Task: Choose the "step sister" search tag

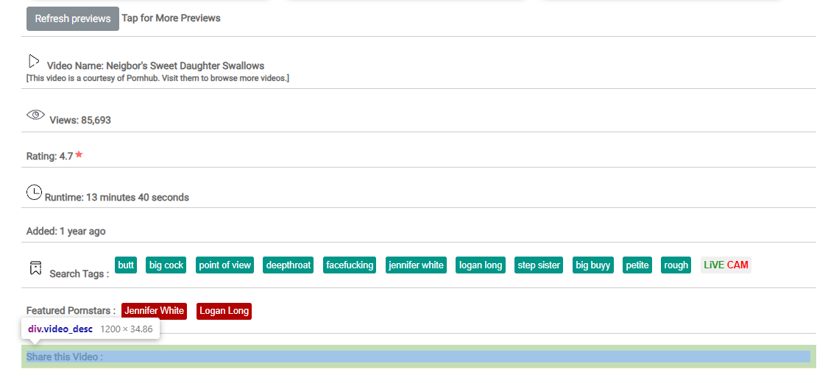Action: [x=539, y=265]
